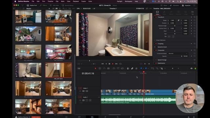
Task: Adjust the Opacity slider handle
Action: click(x=182, y=56)
